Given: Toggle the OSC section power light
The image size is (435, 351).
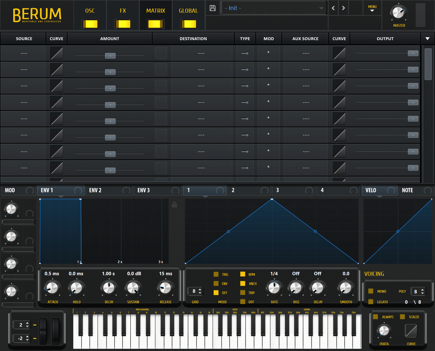Looking at the screenshot, I should click(90, 24).
